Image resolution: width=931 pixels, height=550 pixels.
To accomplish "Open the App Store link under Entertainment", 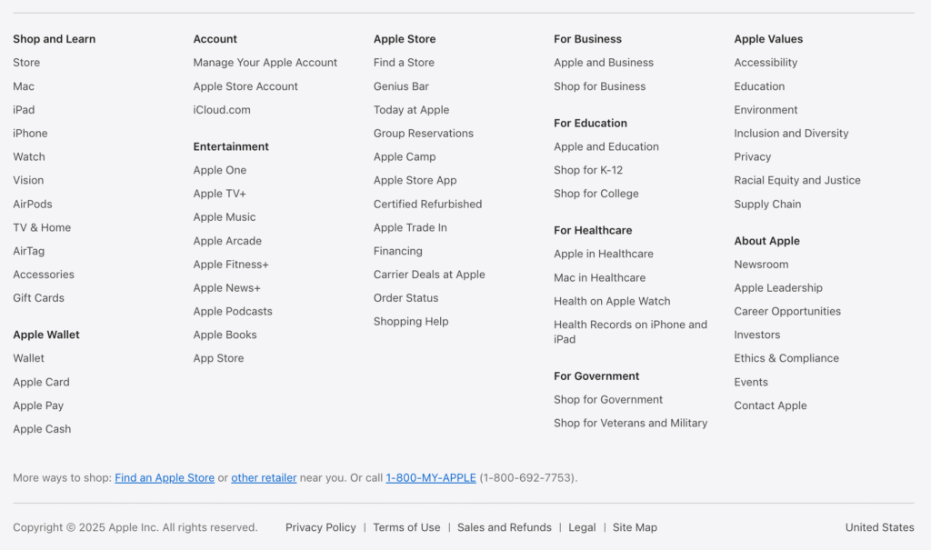I will pyautogui.click(x=218, y=358).
